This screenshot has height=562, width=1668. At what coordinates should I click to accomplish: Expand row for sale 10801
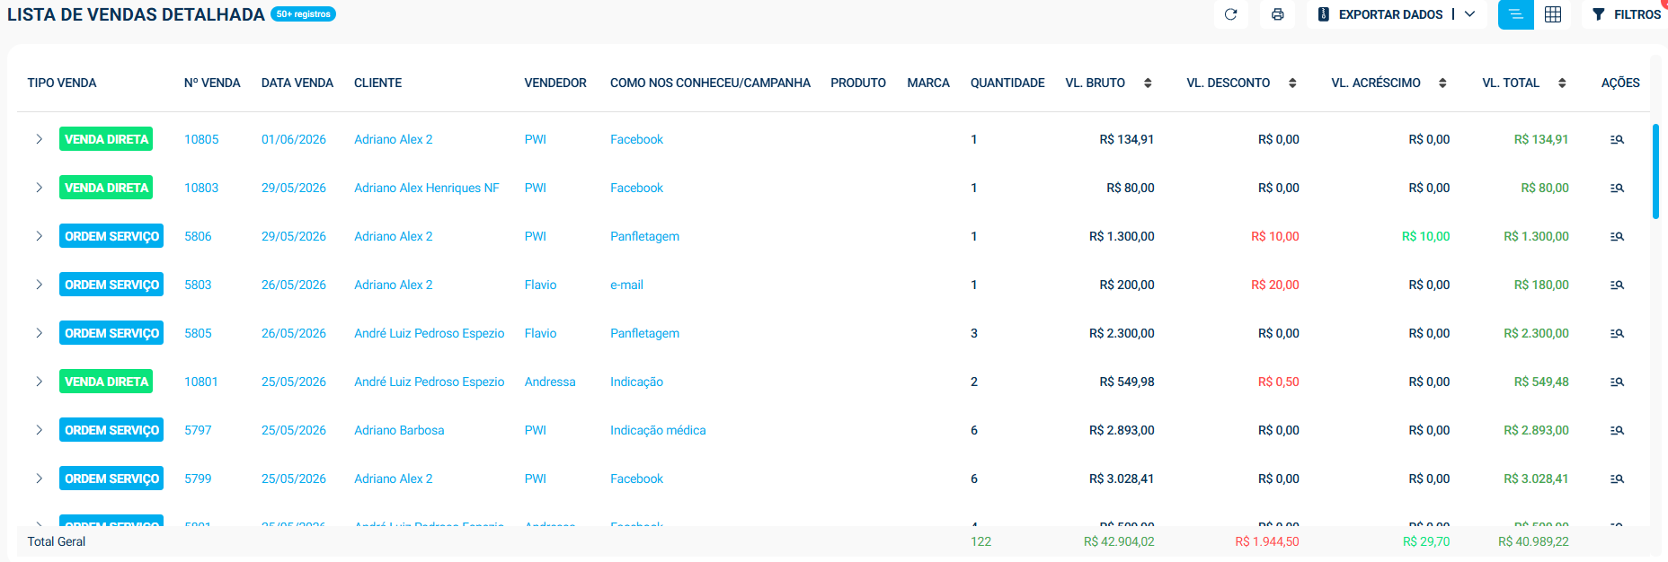click(x=39, y=382)
